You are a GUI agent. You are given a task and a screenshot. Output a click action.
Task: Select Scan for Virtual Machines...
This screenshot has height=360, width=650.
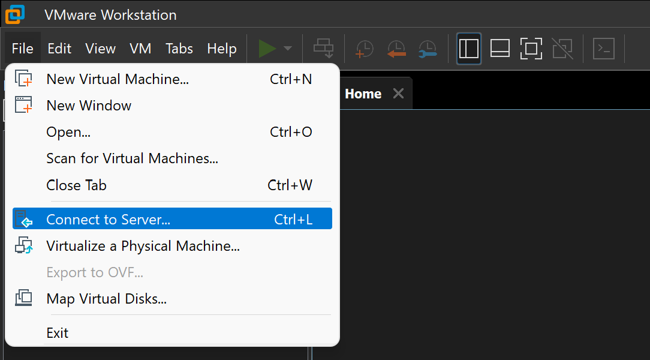tap(172, 158)
